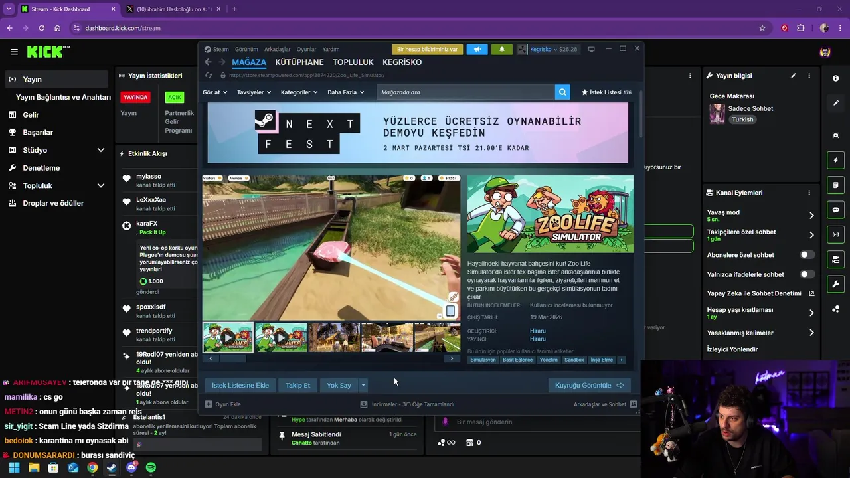Click the lightning bolt icon in right rail

[835, 160]
